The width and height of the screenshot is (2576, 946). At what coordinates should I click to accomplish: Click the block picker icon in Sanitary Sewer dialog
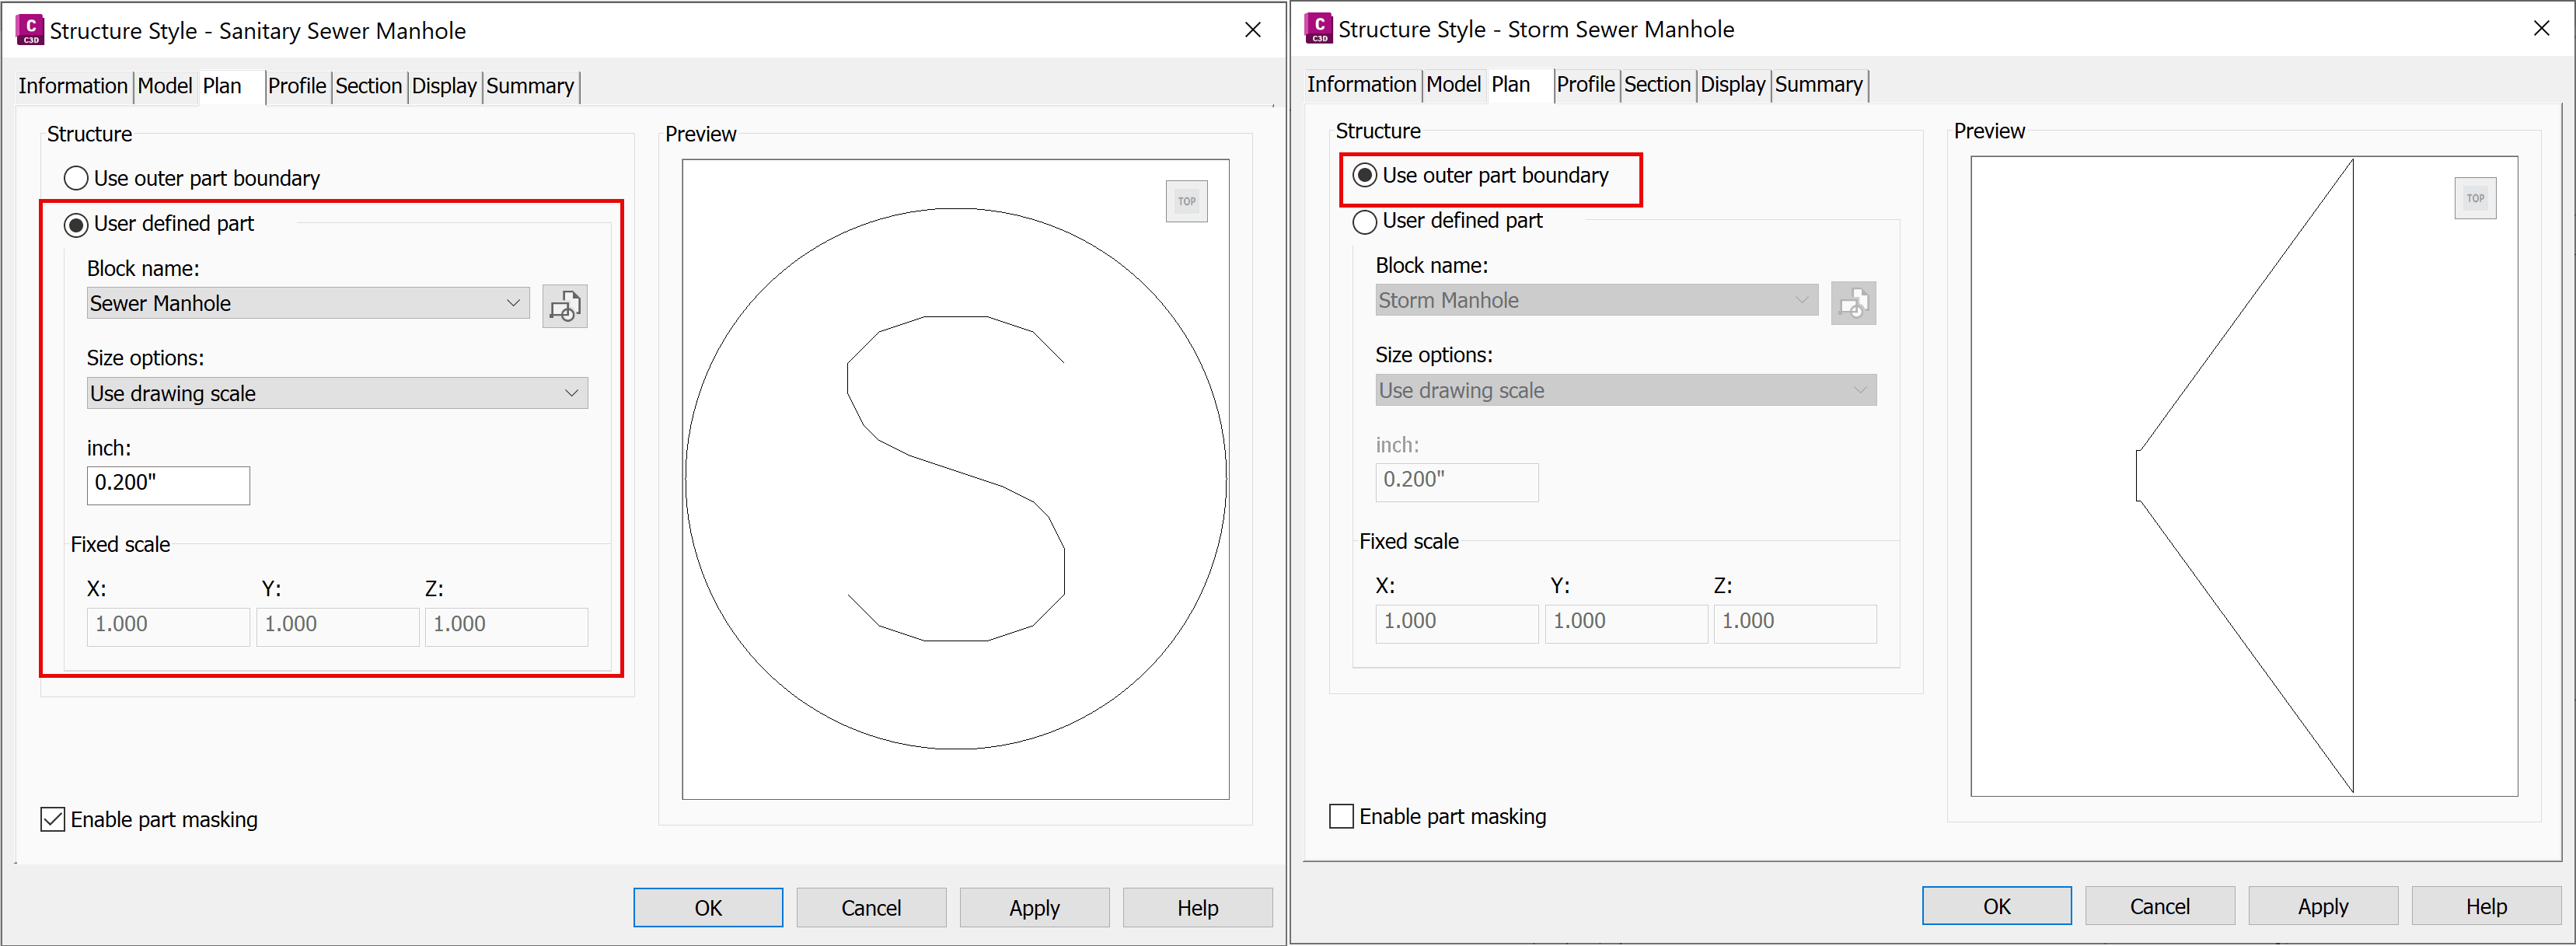[x=564, y=306]
